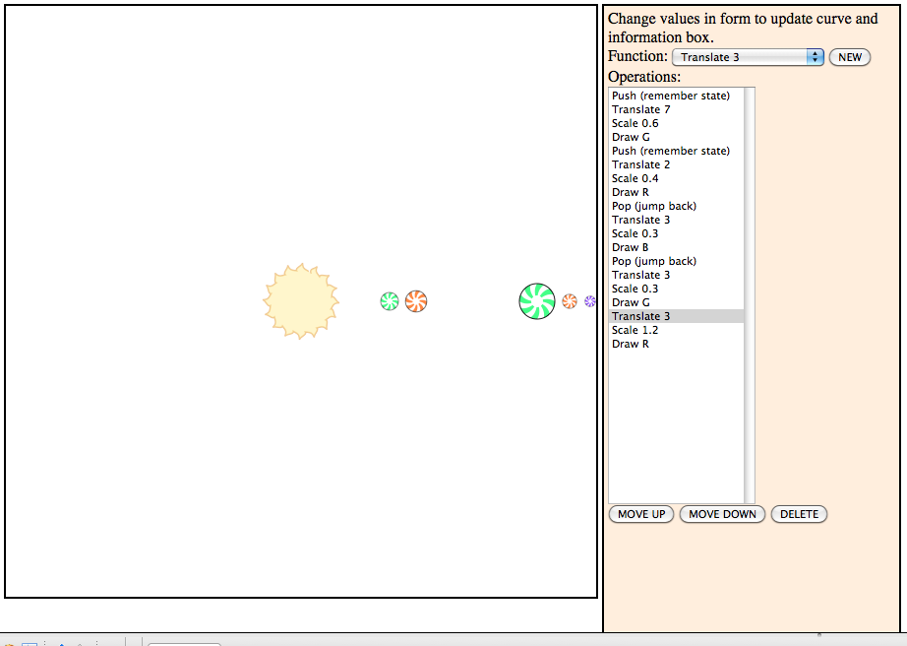Select the first Push (remember state) operation
Screen dimensions: 907x646
pos(671,96)
